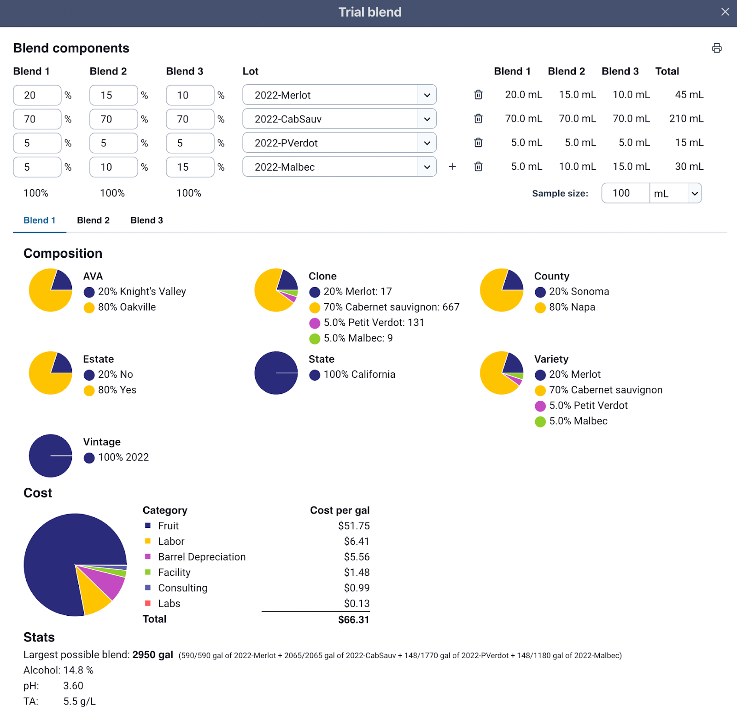Viewport: 737px width, 711px height.
Task: Switch to the Blend 2 tab
Action: [93, 220]
